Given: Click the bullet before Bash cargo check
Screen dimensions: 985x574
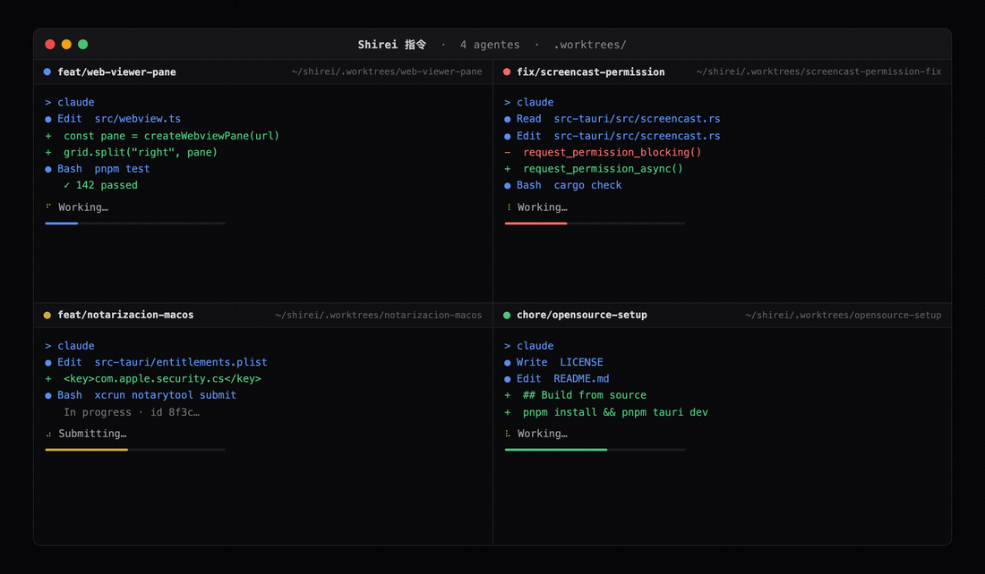Looking at the screenshot, I should [x=508, y=186].
